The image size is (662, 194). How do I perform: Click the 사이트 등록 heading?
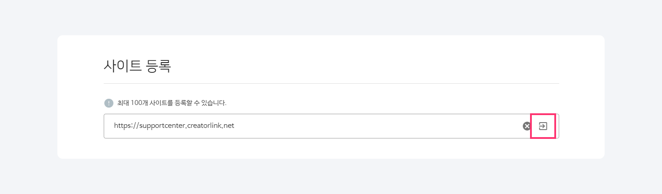click(137, 66)
